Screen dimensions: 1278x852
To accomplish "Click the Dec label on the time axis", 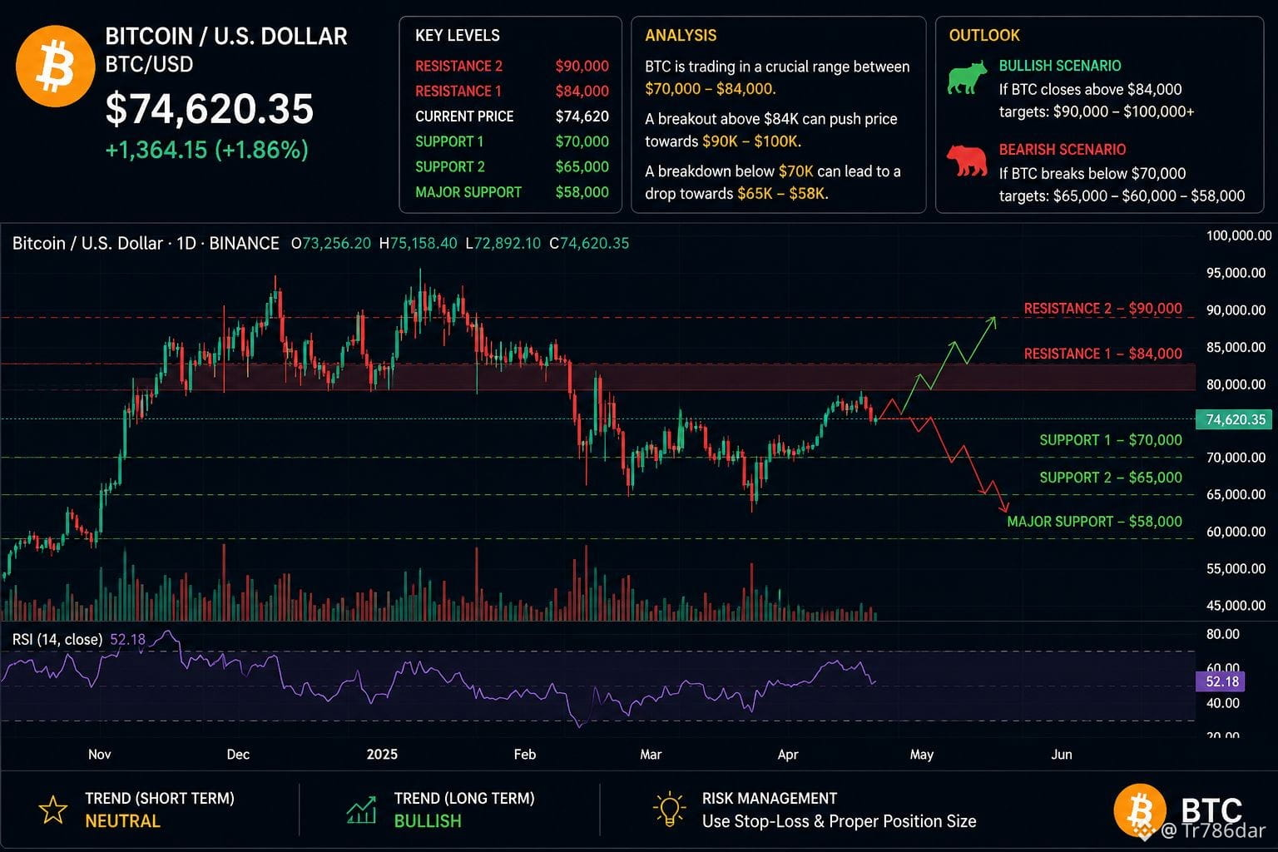I will [238, 755].
